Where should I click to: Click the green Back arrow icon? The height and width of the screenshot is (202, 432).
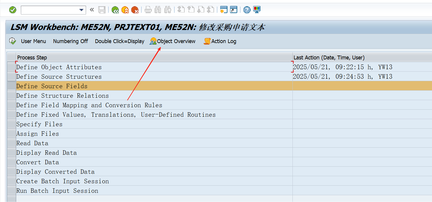coord(115,10)
